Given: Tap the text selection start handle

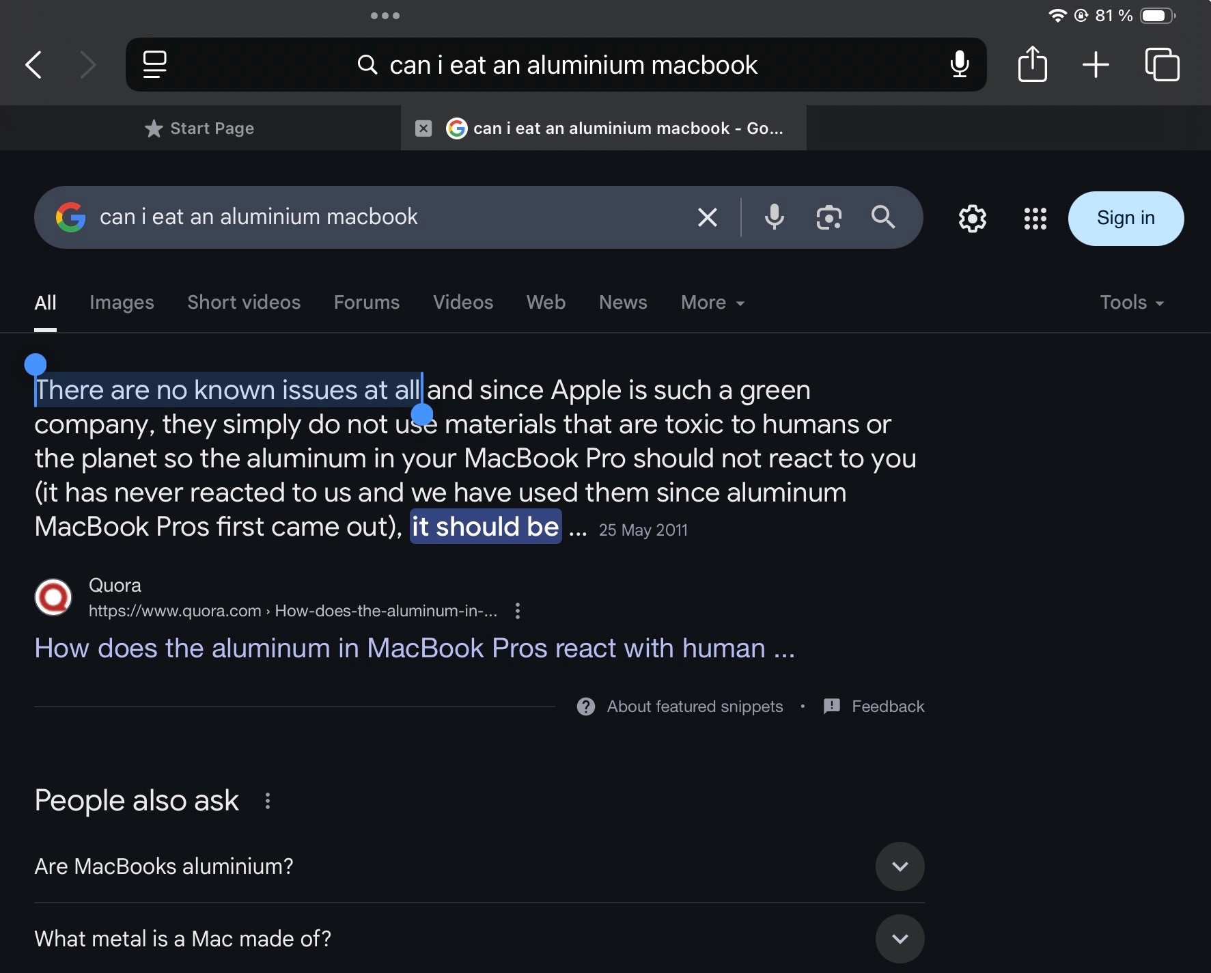Looking at the screenshot, I should pyautogui.click(x=36, y=365).
